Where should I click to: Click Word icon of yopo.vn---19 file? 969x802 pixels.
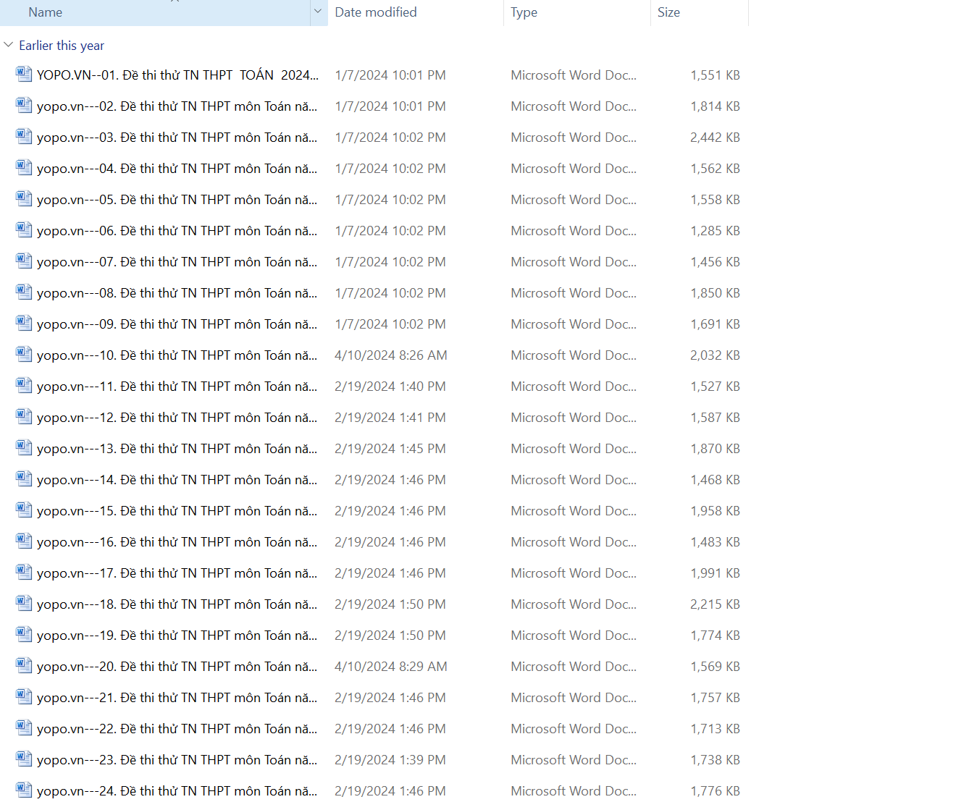coord(24,634)
